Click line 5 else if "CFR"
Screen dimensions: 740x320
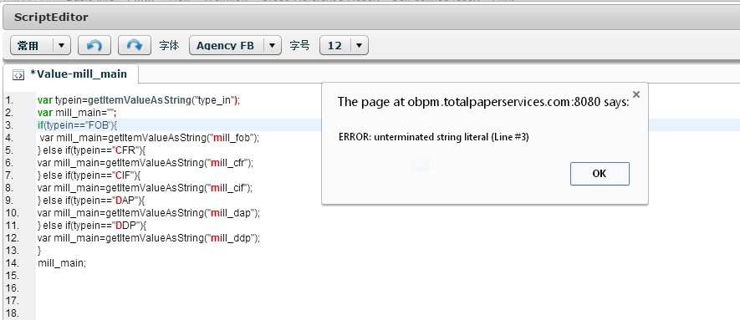[92, 150]
